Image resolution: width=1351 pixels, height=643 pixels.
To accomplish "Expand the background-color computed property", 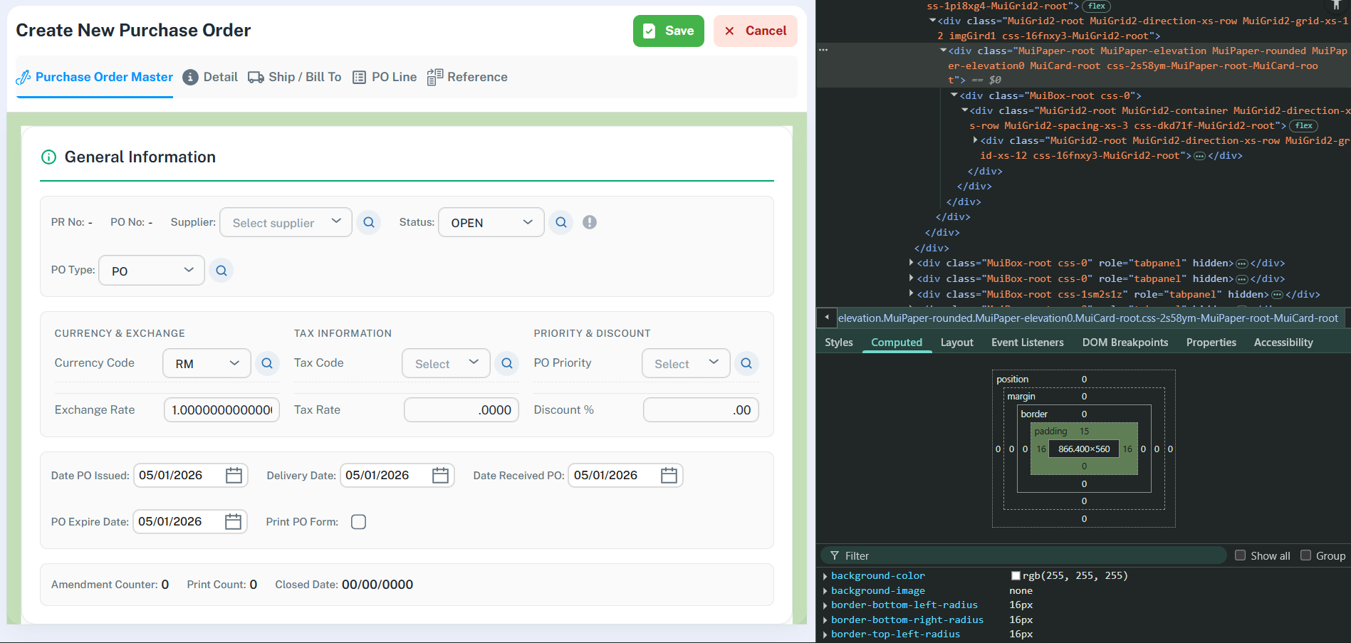I will coord(825,576).
